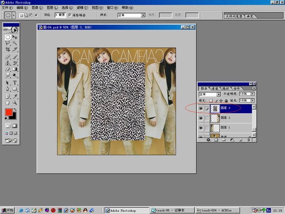285x214 pixels.
Task: Select the Magic Wand tool
Action: (x=15, y=43)
